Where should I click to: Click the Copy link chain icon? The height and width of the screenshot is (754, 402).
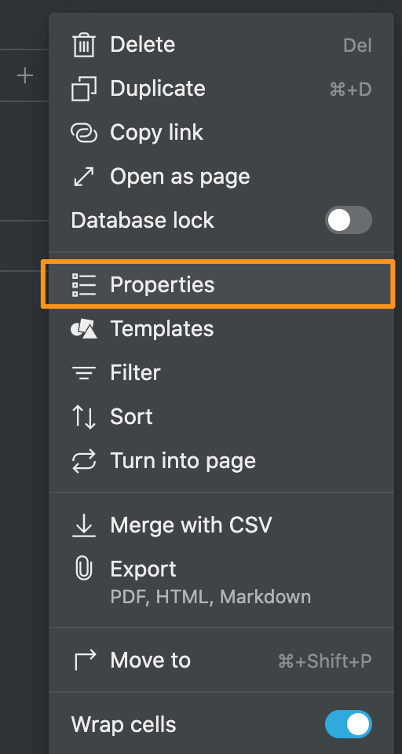click(x=84, y=133)
